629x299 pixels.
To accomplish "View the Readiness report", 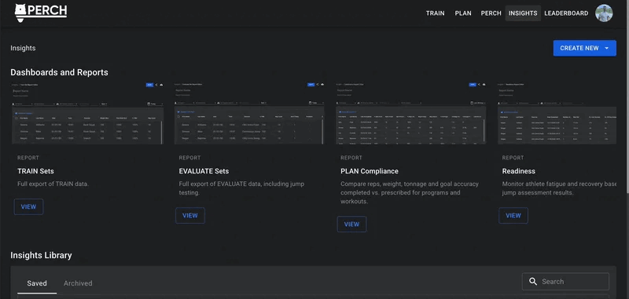I will (x=513, y=215).
